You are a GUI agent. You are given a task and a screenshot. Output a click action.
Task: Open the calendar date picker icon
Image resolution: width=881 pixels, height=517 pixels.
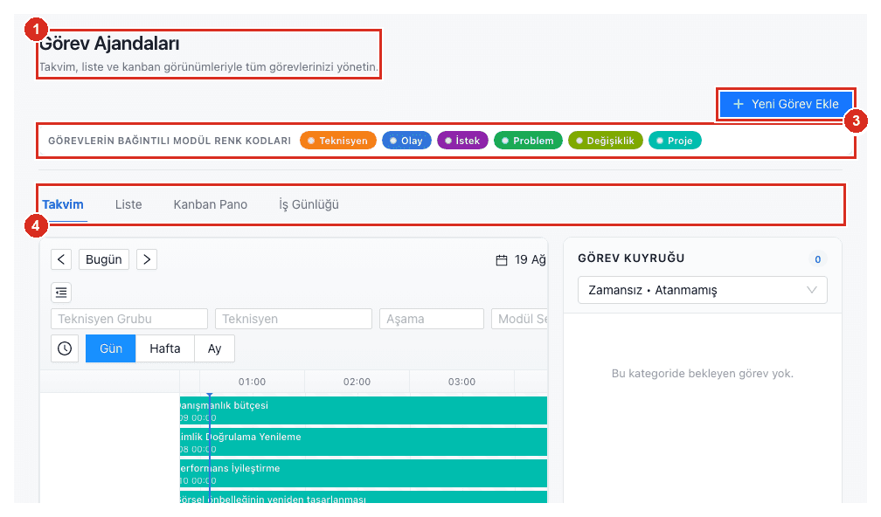501,260
